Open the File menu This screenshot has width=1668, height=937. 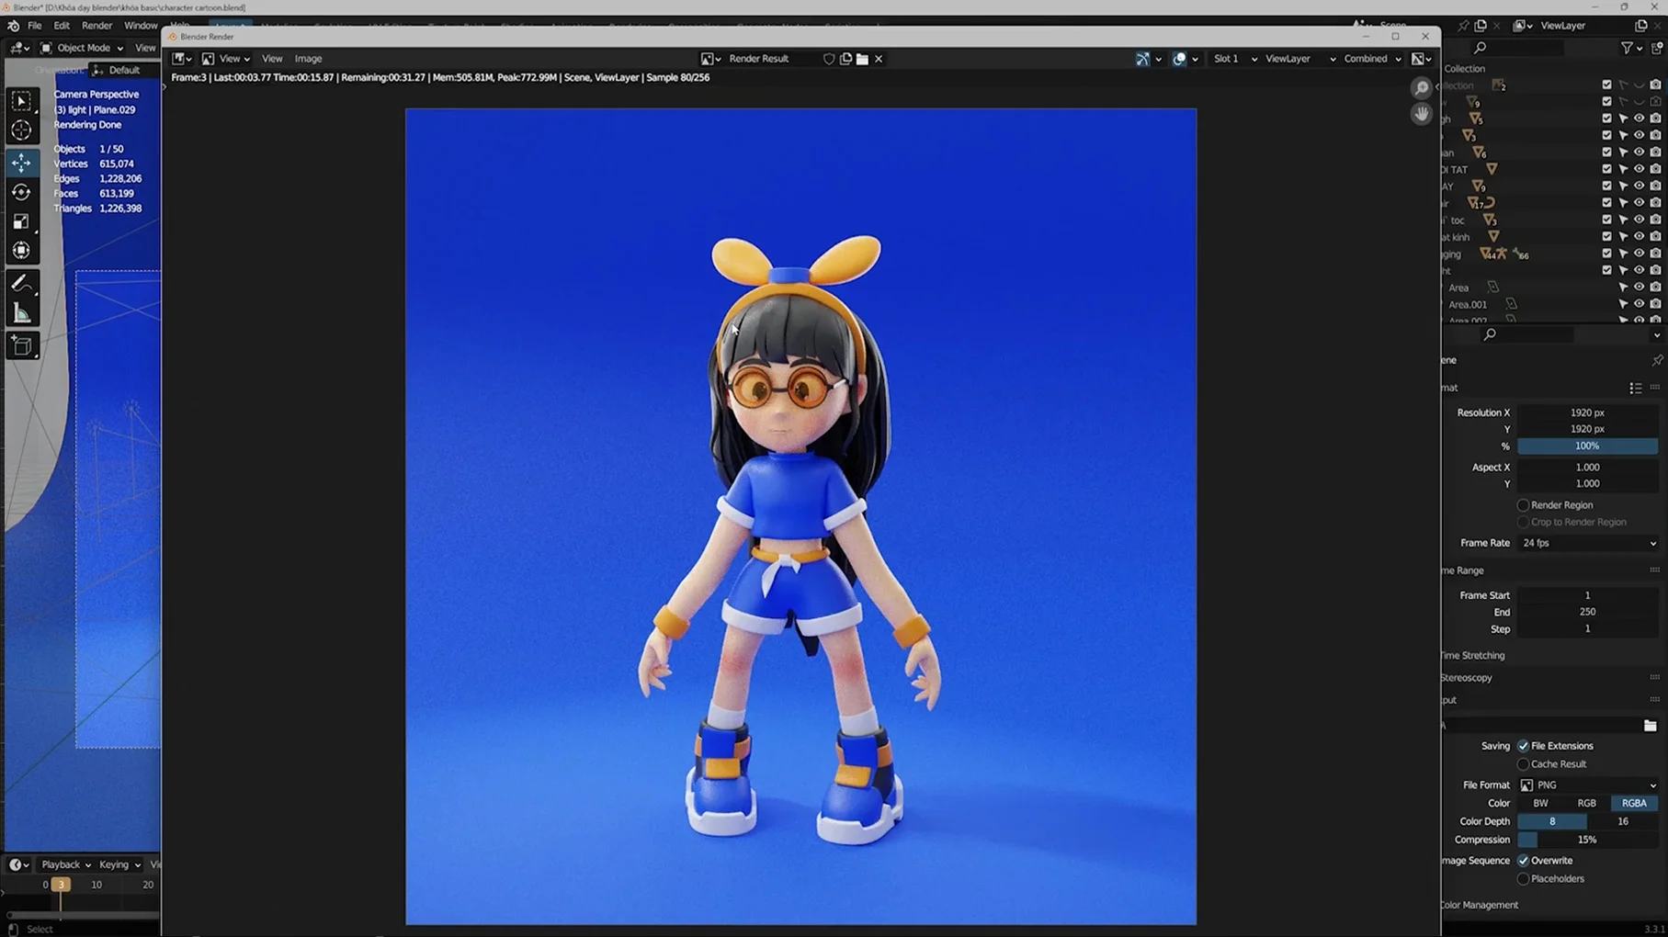(34, 26)
